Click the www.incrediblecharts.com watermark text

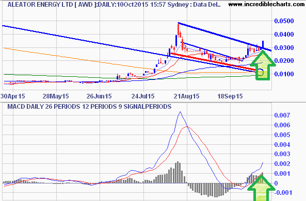(x=266, y=4)
